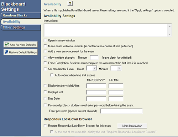The width and height of the screenshot is (178, 137).
Task: Open the Other Settings tab
Action: 21,28
